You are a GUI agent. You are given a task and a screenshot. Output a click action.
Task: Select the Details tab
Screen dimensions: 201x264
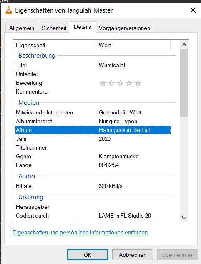pos(83,27)
